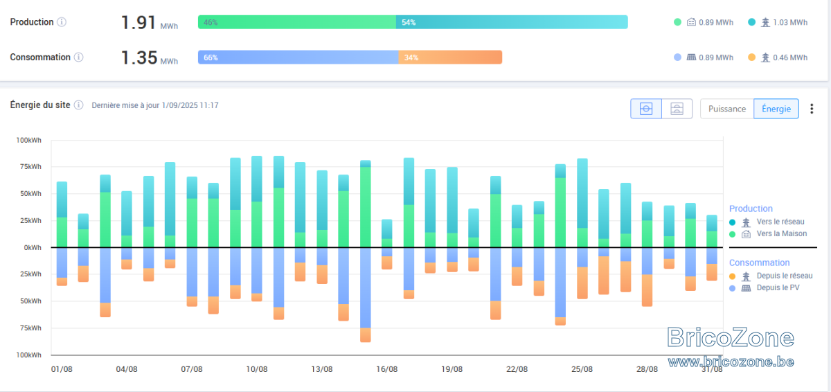Click the grid pylon icon for 1.03 MWh
831x392 pixels.
(x=765, y=22)
